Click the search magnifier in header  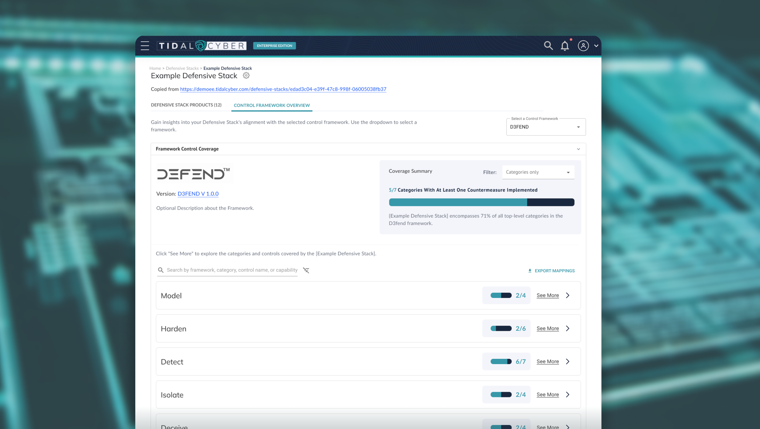tap(548, 46)
